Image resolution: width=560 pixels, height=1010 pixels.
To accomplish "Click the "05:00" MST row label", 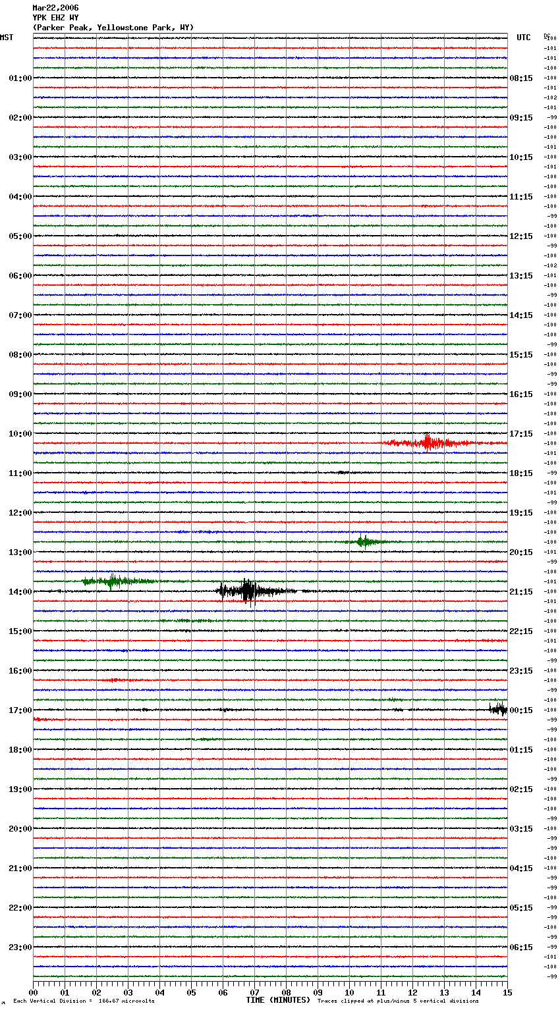I will pyautogui.click(x=20, y=236).
